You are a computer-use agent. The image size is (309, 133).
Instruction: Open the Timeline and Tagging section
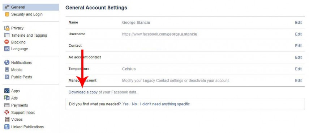click(29, 35)
